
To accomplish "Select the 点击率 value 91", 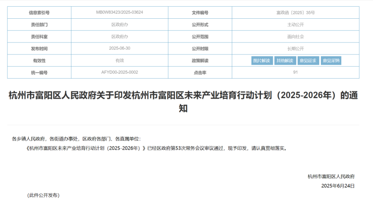I will tap(295, 72).
